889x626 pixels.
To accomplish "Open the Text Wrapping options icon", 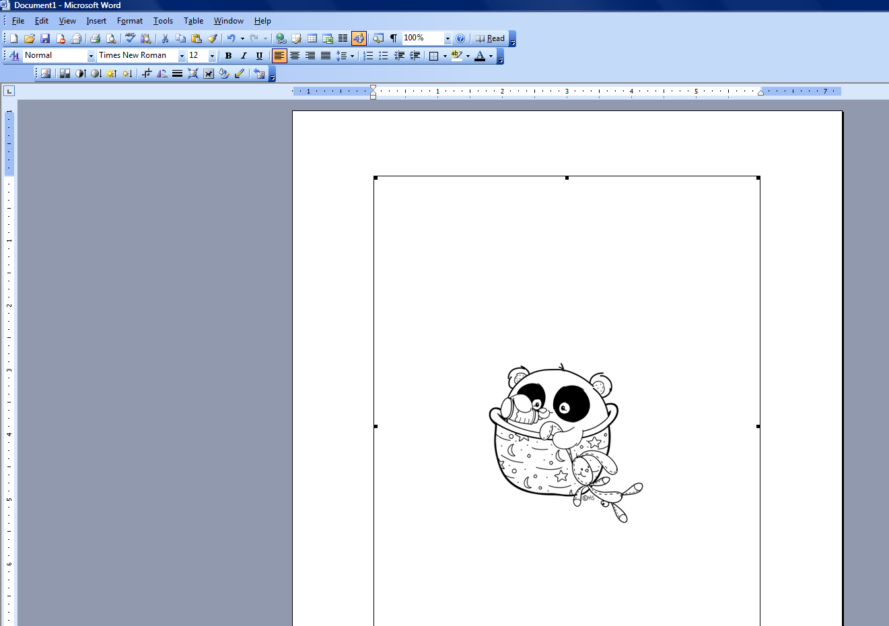I will 207,73.
